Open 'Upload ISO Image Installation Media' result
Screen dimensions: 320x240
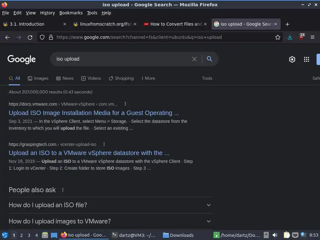coord(94,113)
